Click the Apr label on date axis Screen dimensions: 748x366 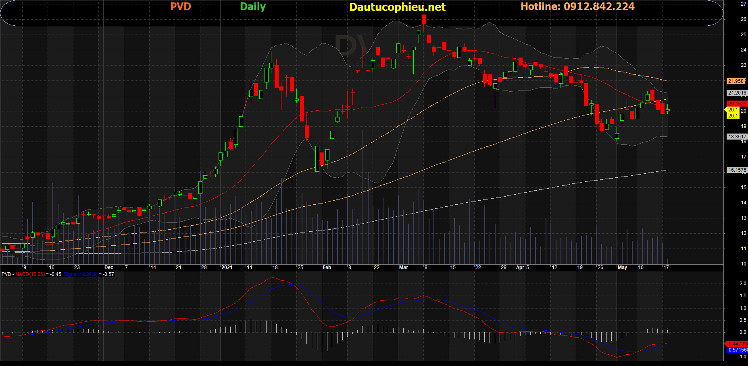pyautogui.click(x=520, y=267)
